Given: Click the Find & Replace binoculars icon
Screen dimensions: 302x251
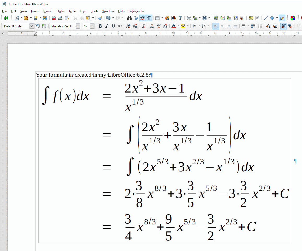Looking at the screenshot, I should 129,18.
